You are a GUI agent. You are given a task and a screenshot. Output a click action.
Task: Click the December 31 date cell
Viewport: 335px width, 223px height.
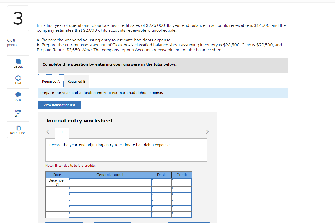57,182
